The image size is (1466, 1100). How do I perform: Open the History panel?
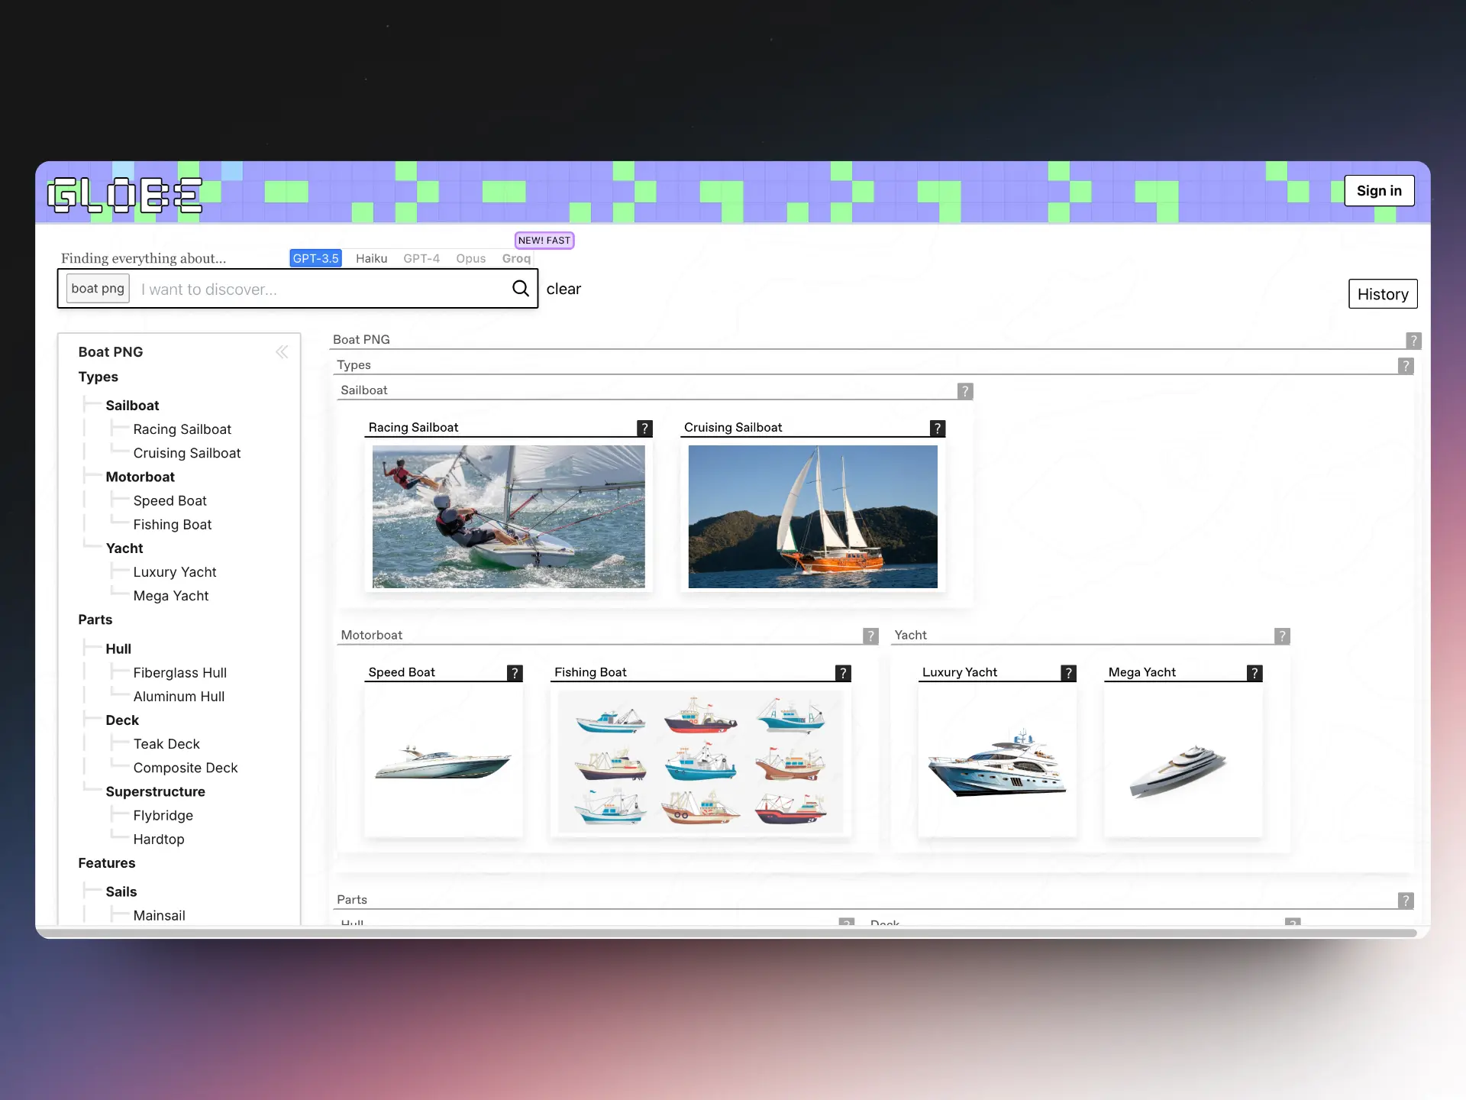[x=1382, y=294]
